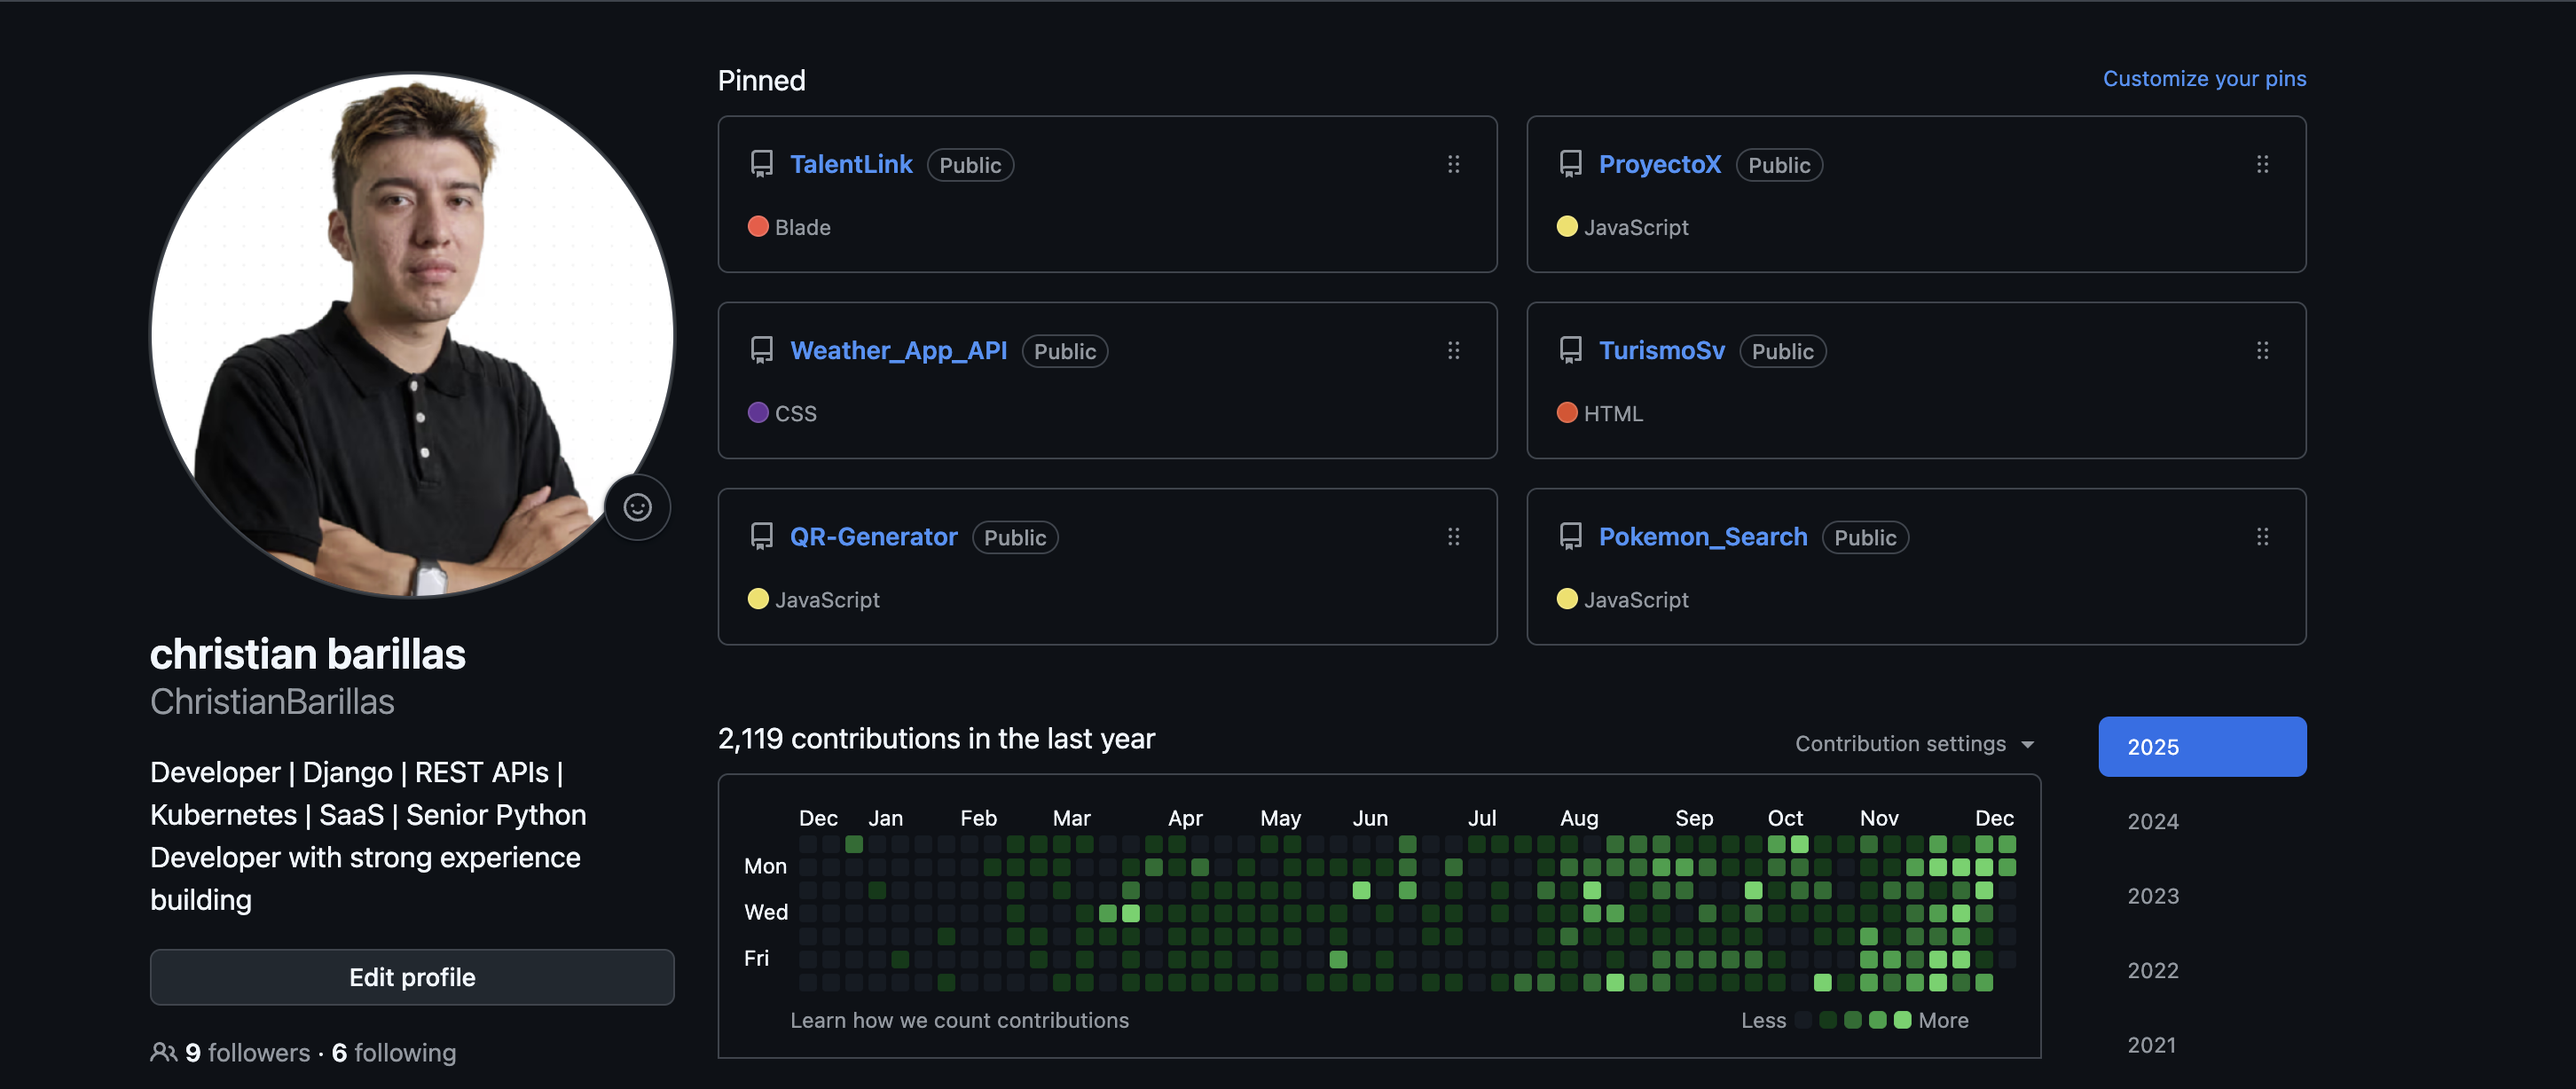The height and width of the screenshot is (1089, 2576).
Task: Open the smiley status icon on the avatar
Action: click(638, 507)
